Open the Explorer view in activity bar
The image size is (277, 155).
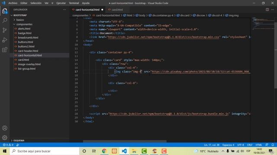[5, 11]
